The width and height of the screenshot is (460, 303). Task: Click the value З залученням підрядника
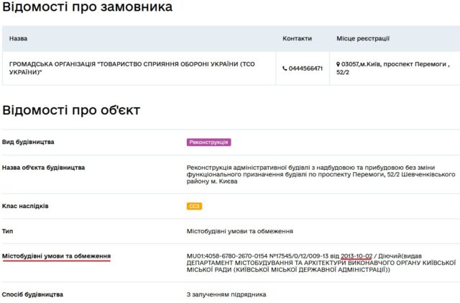pyautogui.click(x=226, y=294)
